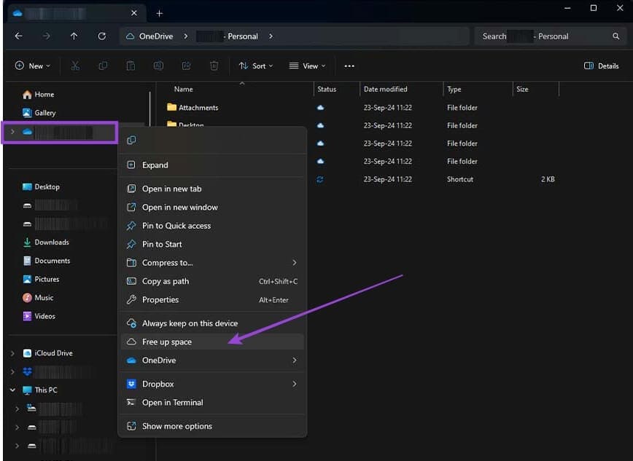Open Videos in the sidebar
Image resolution: width=633 pixels, height=461 pixels.
(39, 316)
